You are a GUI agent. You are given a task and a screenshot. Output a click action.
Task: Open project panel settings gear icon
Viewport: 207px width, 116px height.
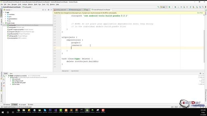coord(49,10)
